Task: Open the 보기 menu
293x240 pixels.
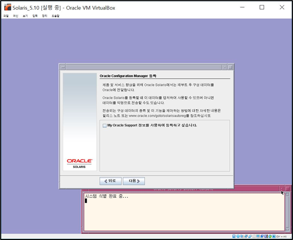Action: pos(25,16)
